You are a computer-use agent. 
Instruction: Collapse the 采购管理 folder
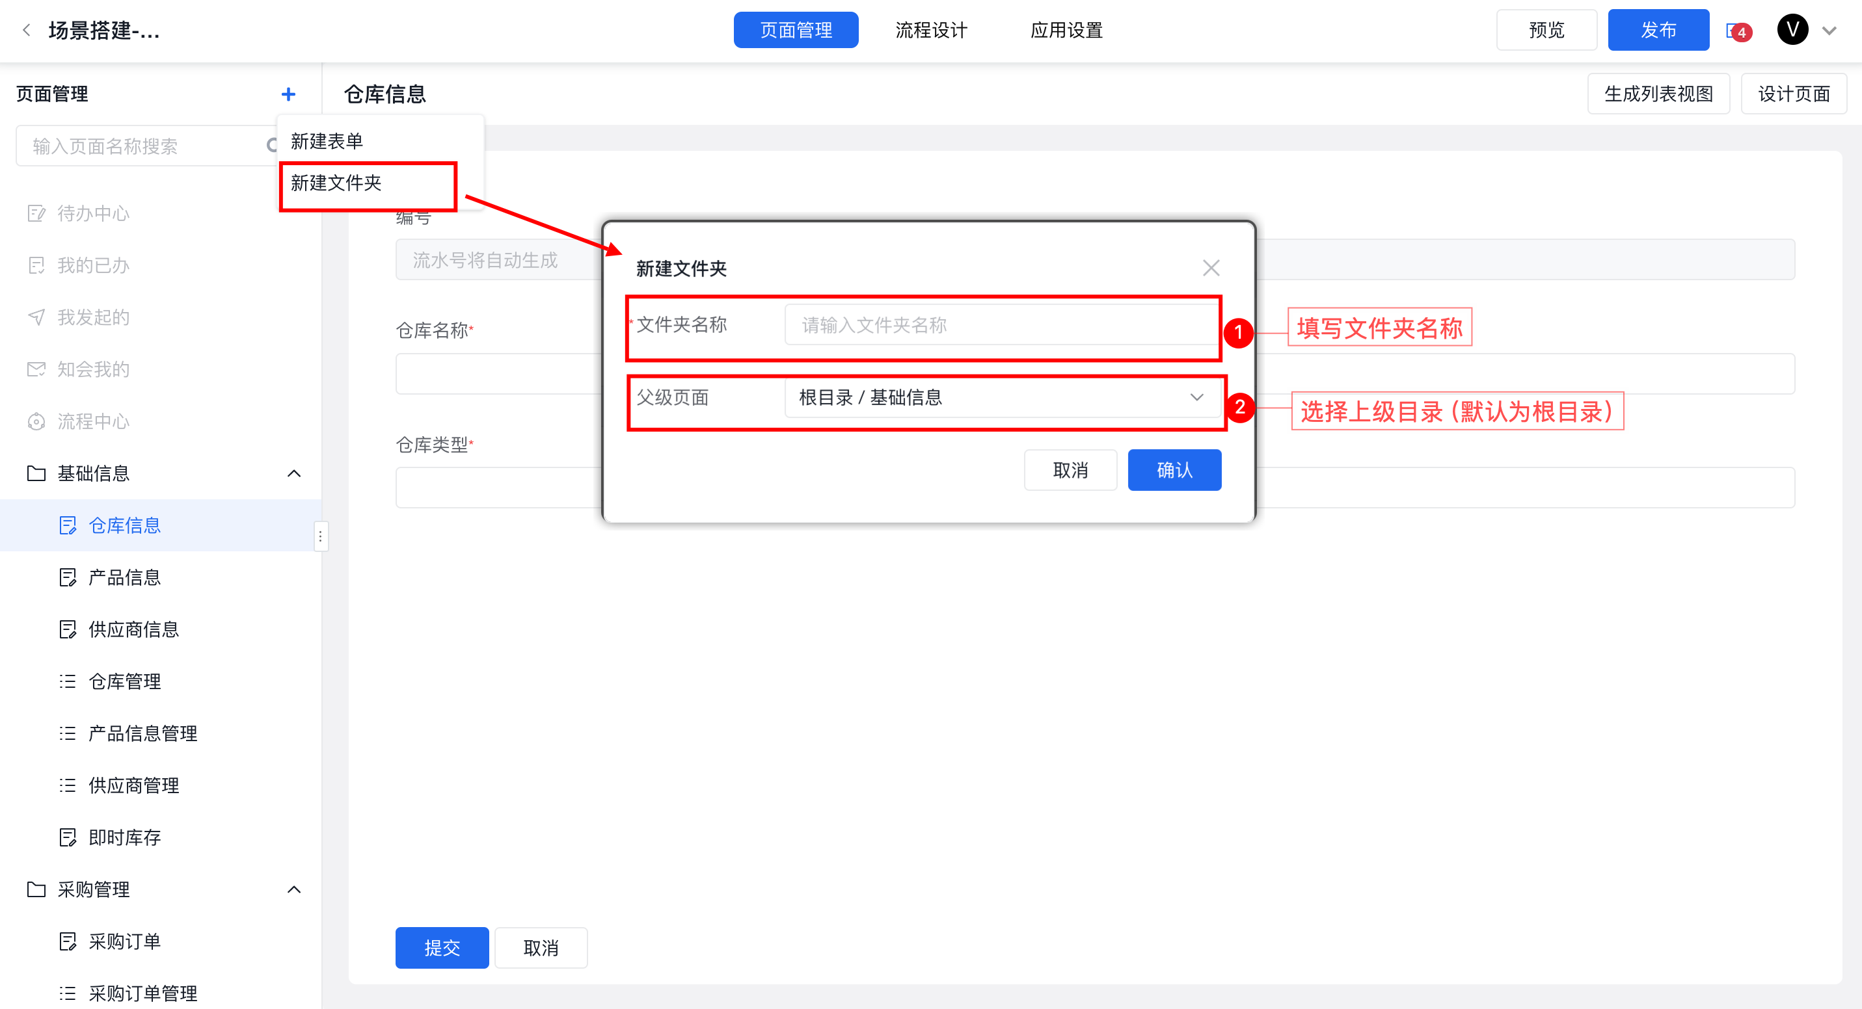coord(293,889)
